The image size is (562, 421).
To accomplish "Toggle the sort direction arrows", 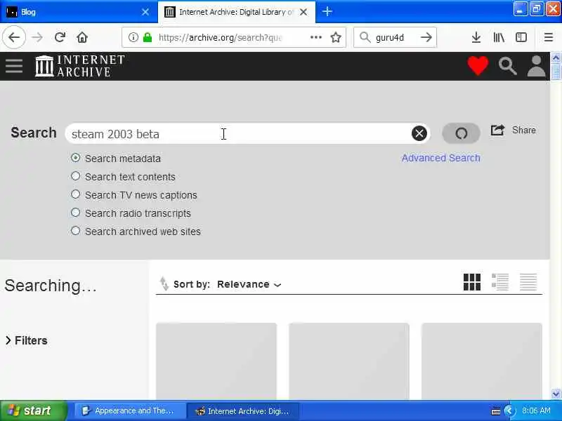I will (x=164, y=283).
